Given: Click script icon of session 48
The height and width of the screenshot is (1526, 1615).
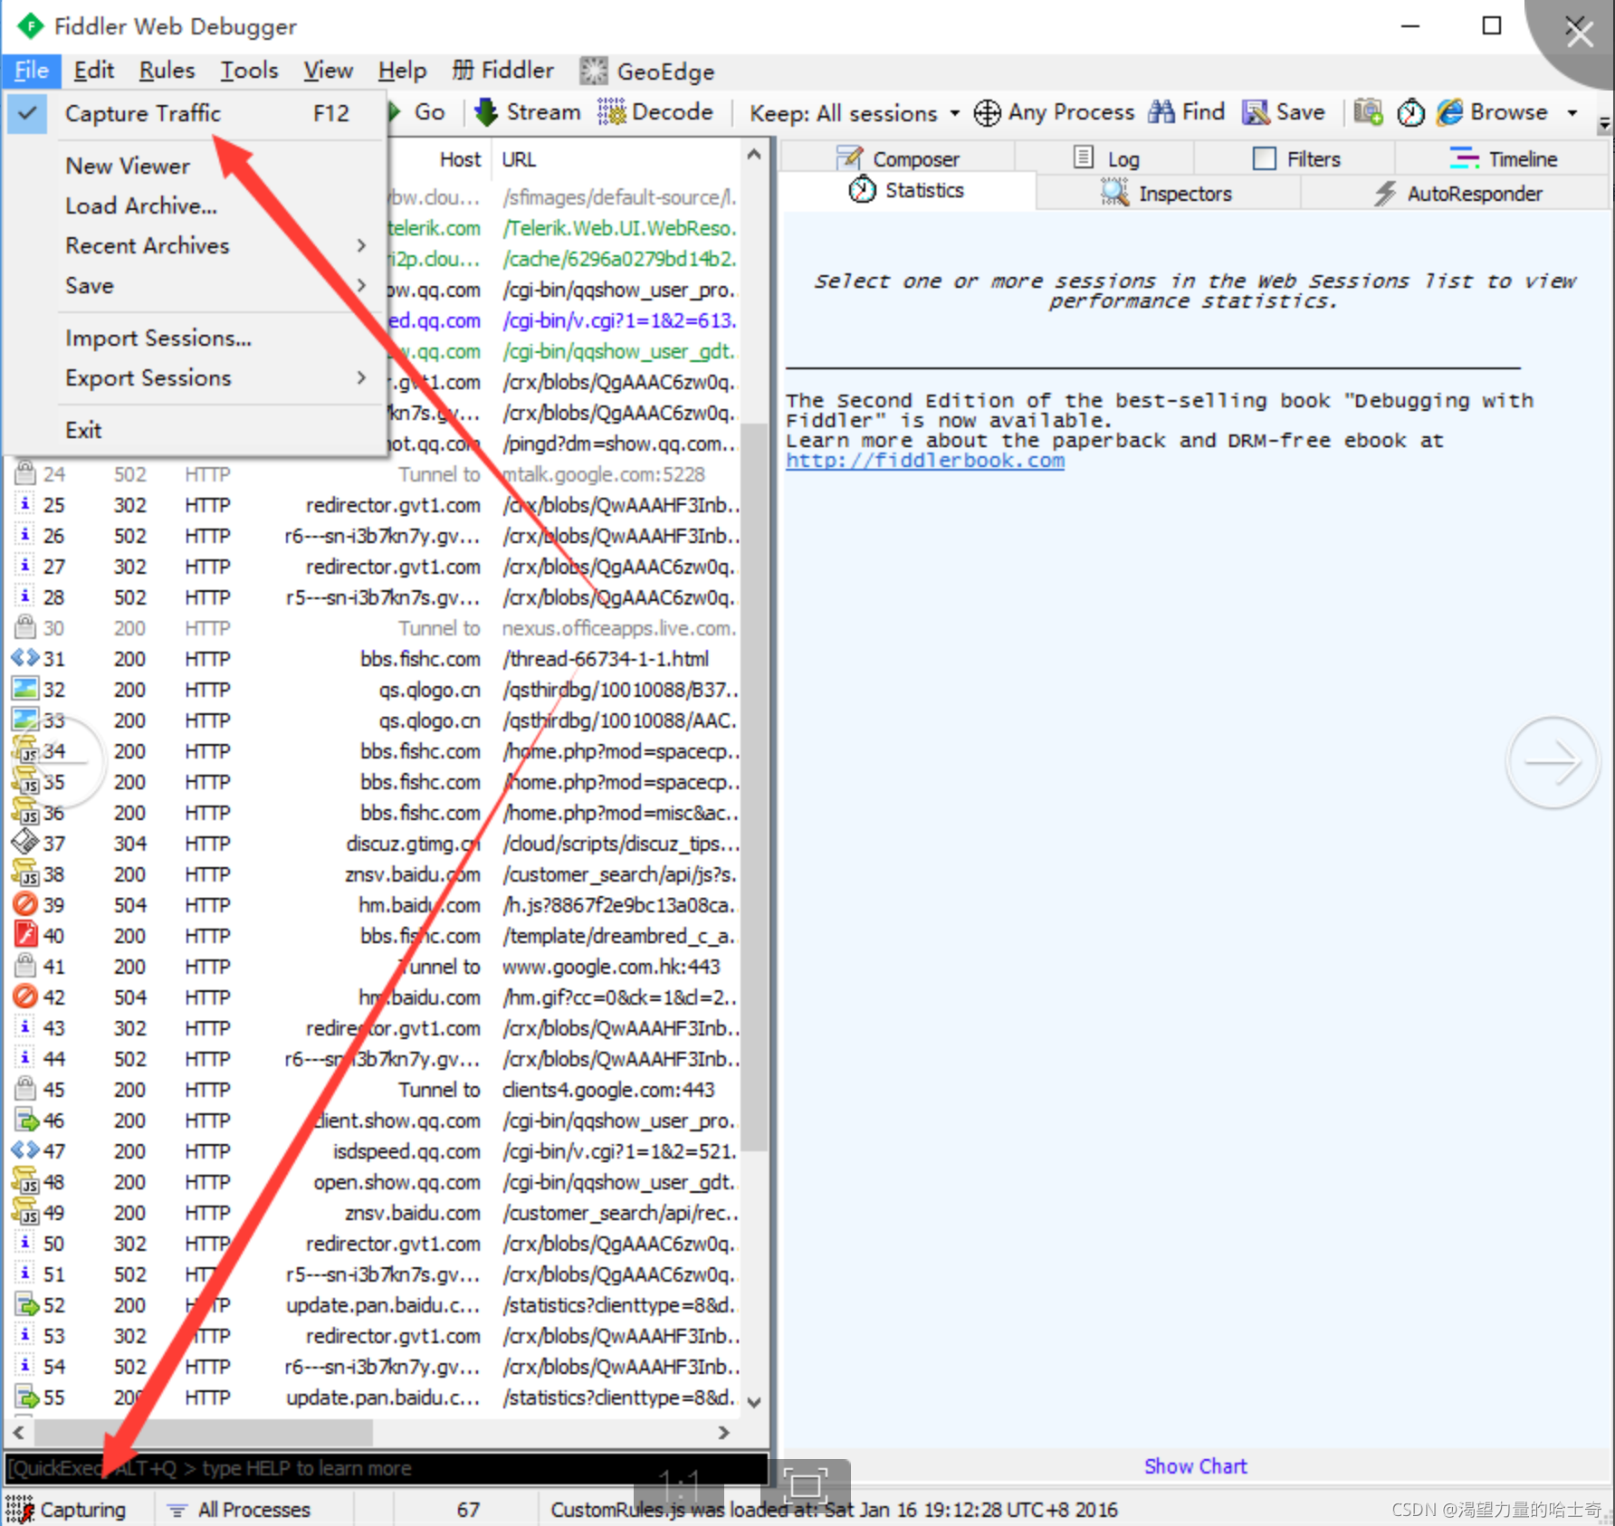Looking at the screenshot, I should pos(25,1182).
